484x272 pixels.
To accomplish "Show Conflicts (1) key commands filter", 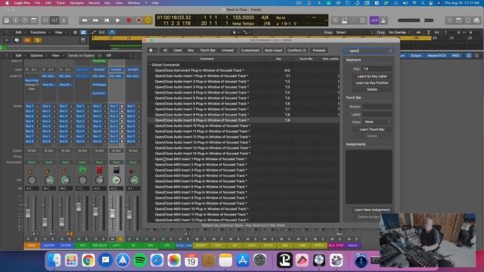I will 296,51.
